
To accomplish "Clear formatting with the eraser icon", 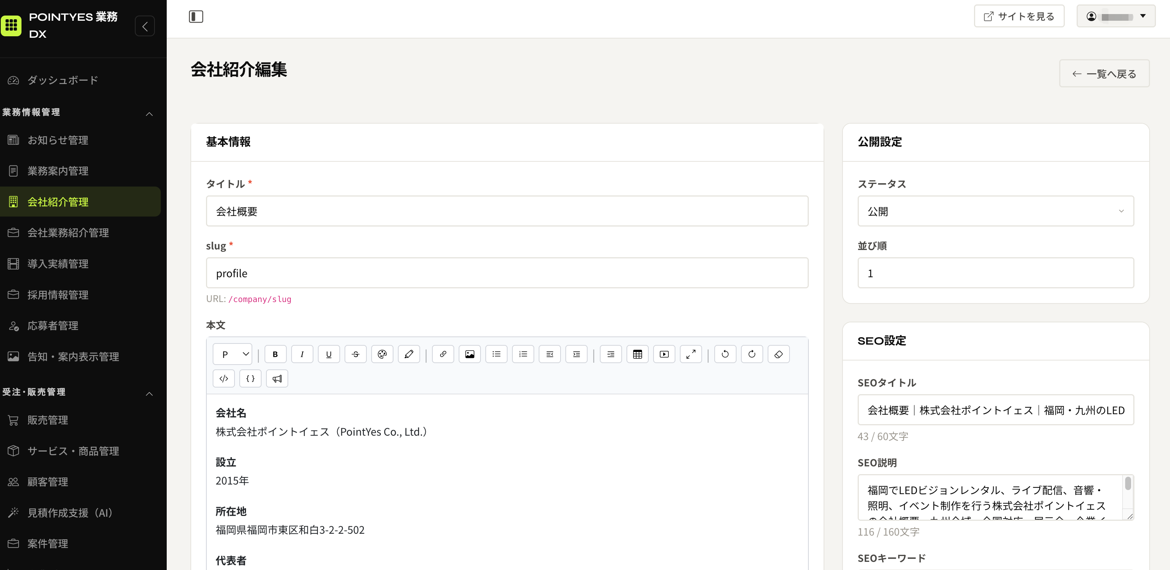I will 778,355.
